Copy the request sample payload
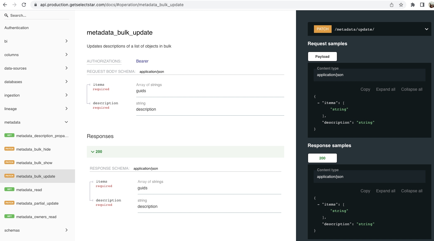This screenshot has width=434, height=241. [x=365, y=89]
